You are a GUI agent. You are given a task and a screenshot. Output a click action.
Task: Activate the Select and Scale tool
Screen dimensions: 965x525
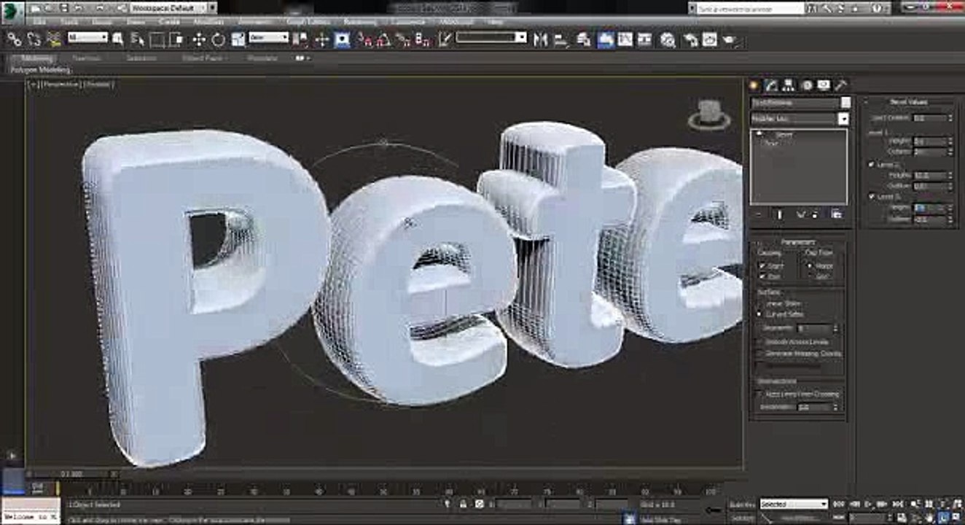click(238, 39)
